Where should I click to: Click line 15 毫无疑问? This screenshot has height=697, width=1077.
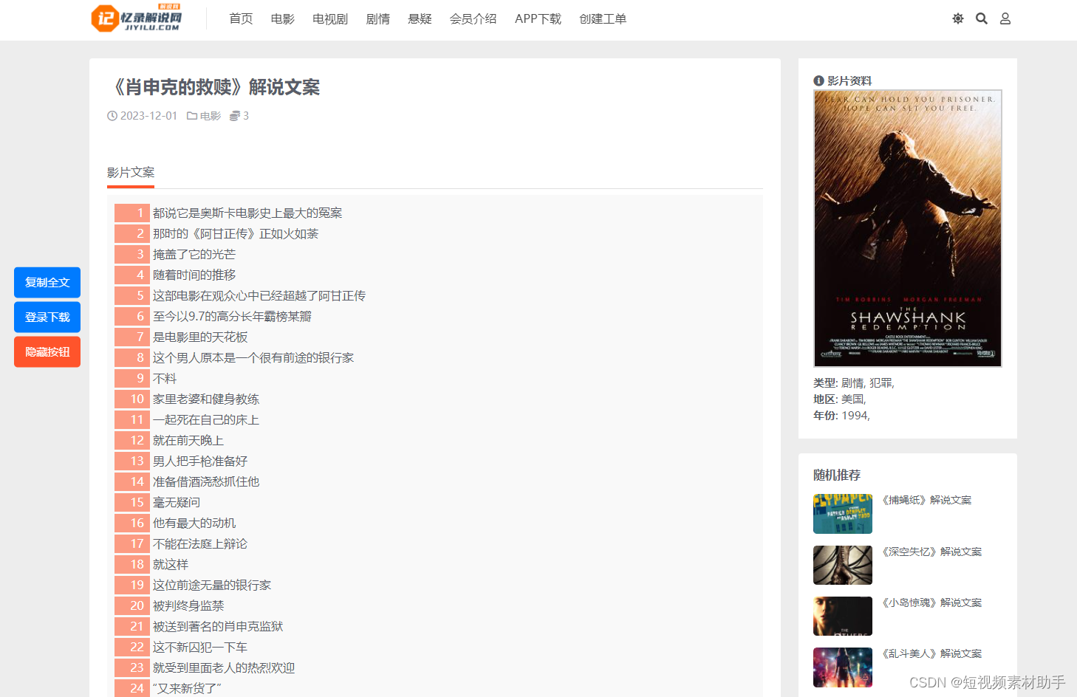click(x=177, y=503)
